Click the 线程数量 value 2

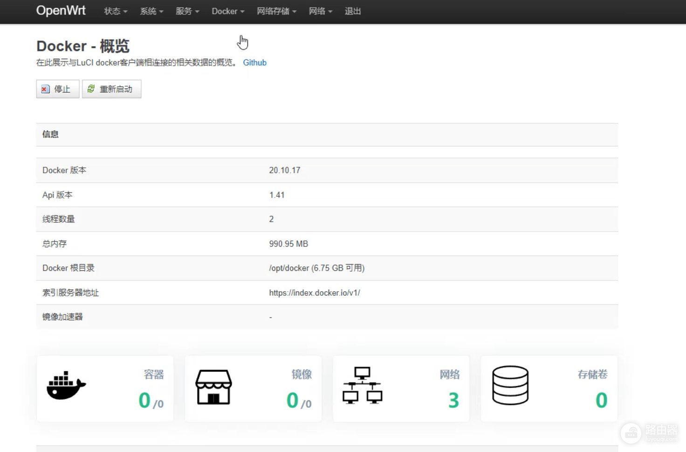tap(271, 219)
